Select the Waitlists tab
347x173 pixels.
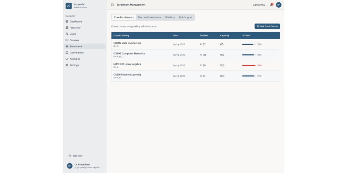coord(170,17)
